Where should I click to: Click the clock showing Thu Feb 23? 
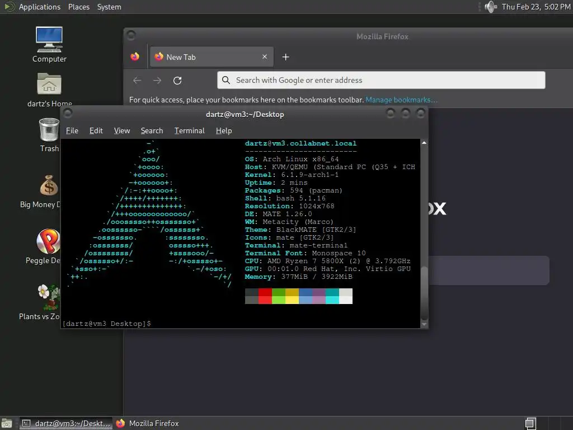pyautogui.click(x=536, y=7)
